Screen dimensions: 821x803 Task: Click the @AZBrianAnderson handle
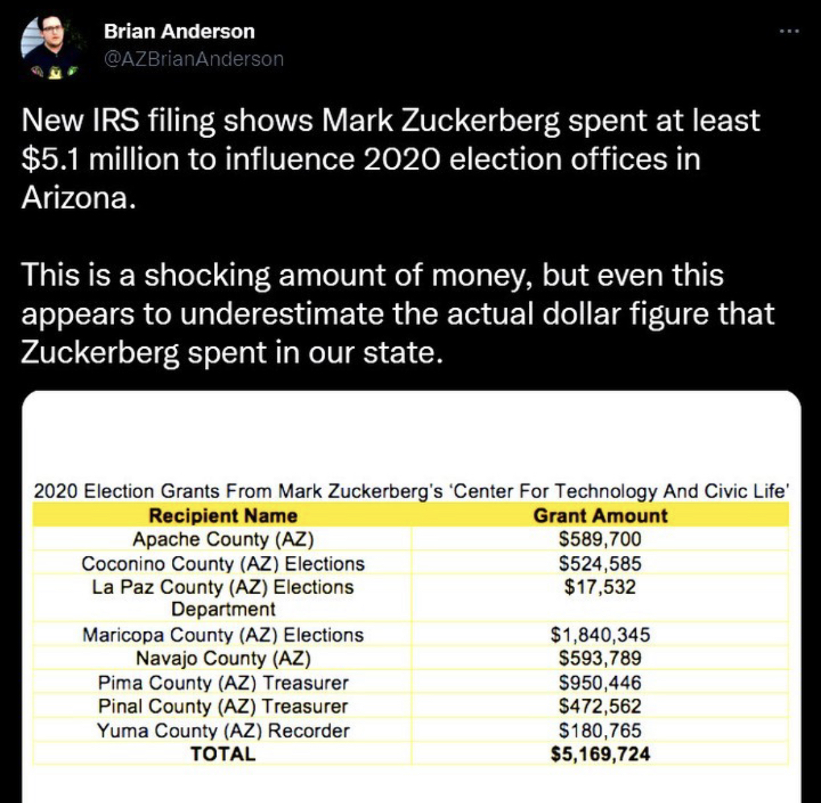tap(194, 59)
